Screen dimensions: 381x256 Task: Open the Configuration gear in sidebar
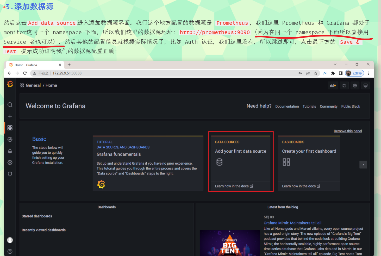[x=10, y=163]
